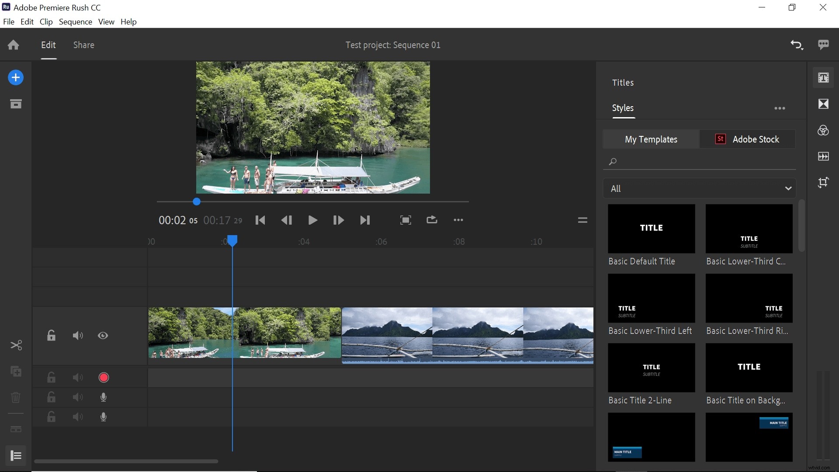The image size is (839, 472).
Task: Play the sequence
Action: coord(312,220)
